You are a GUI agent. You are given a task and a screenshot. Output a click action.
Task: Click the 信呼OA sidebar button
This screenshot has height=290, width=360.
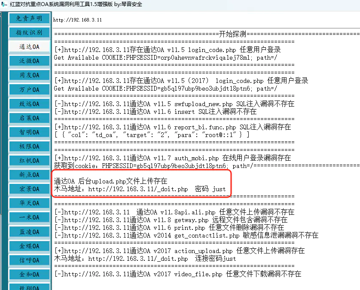[29, 260]
